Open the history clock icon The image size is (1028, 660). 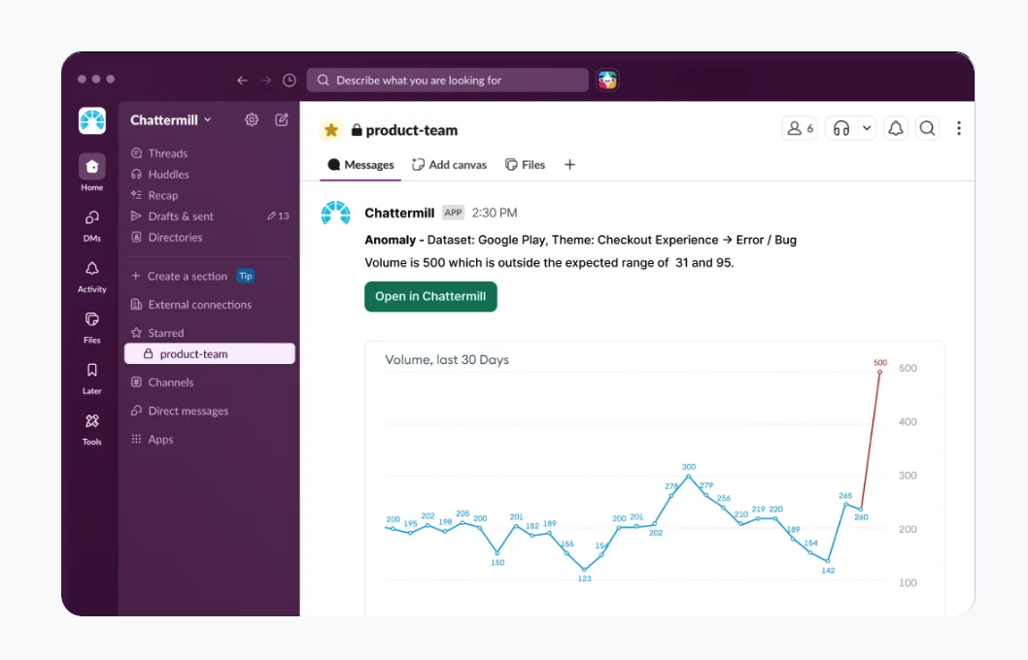tap(290, 80)
